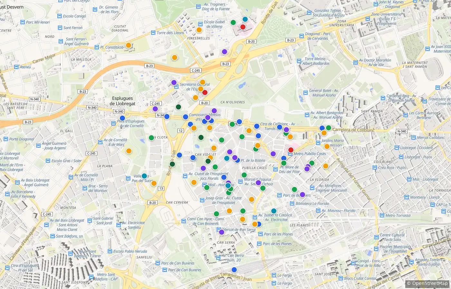Click the purple marker below Finestrelles label

point(225,51)
